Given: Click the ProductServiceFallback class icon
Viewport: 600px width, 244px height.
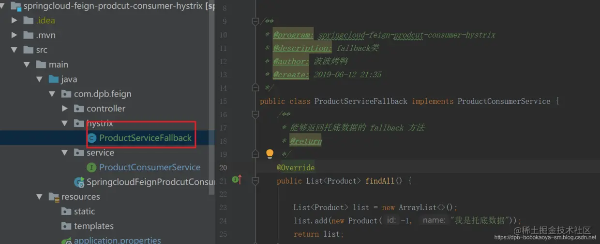Looking at the screenshot, I should click(x=91, y=138).
